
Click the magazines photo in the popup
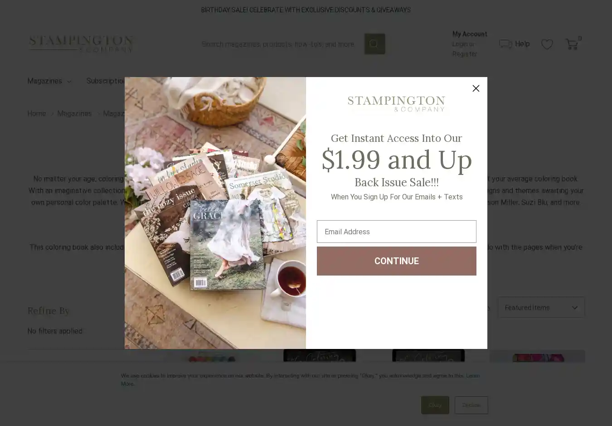pos(215,213)
